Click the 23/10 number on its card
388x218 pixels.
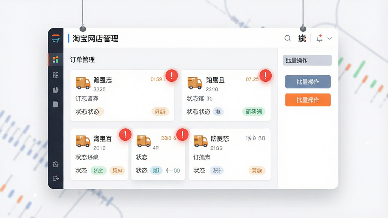212,89
